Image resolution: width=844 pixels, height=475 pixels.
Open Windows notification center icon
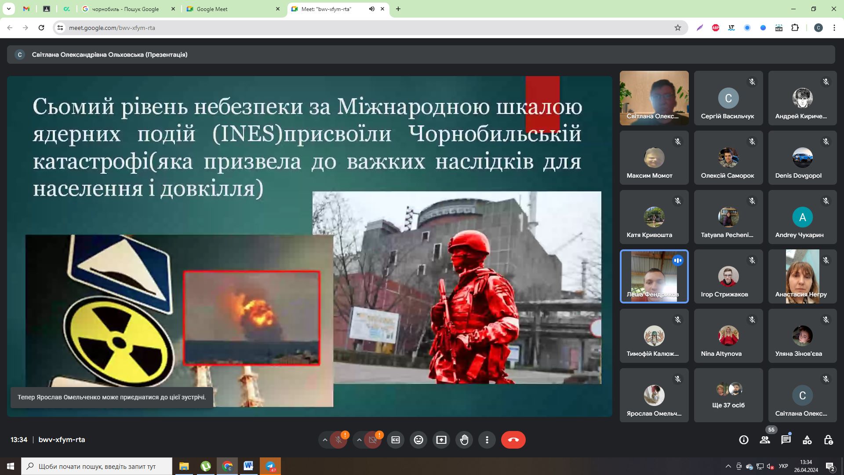point(830,466)
